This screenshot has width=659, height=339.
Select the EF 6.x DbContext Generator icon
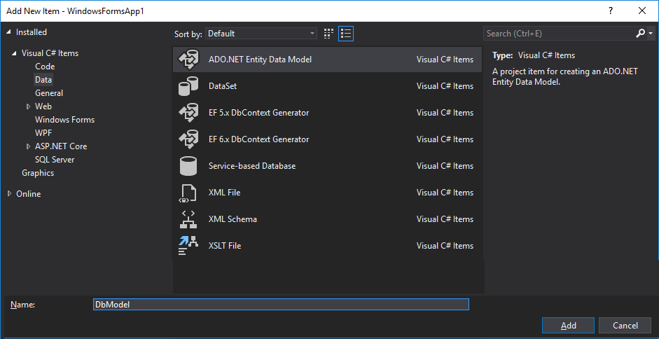tap(188, 139)
